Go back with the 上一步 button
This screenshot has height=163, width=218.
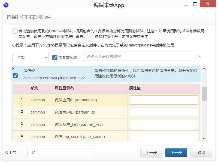coord(151,153)
